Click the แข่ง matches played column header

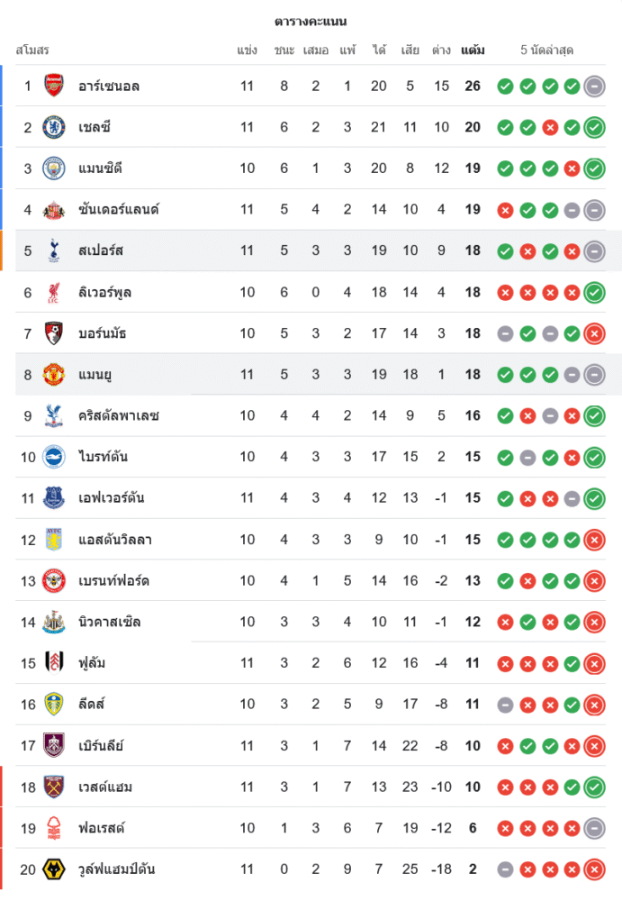point(248,50)
